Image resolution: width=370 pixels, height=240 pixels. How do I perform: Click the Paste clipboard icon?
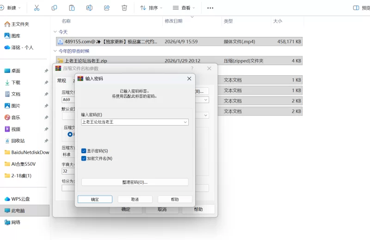point(72,8)
